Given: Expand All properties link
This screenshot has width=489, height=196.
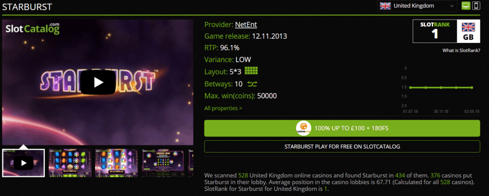Looking at the screenshot, I should (x=223, y=108).
